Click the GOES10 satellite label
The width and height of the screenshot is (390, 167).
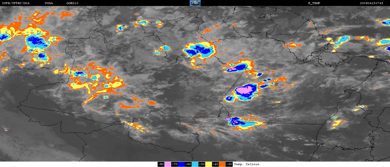[x=72, y=3]
